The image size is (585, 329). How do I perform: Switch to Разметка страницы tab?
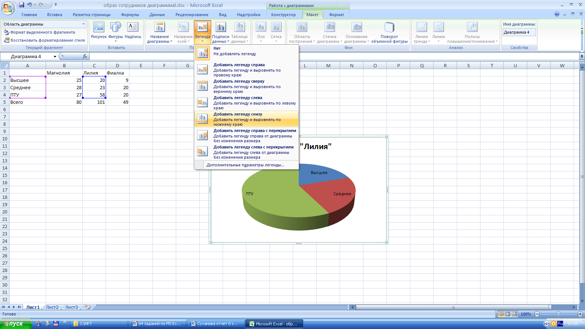(x=91, y=15)
